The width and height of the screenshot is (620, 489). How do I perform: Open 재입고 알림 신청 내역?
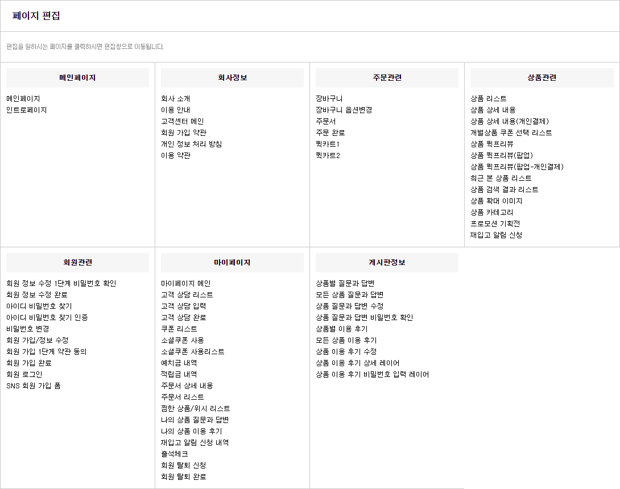click(195, 443)
